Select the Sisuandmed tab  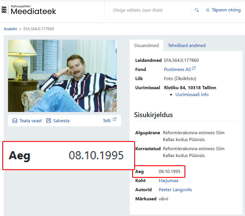146,46
